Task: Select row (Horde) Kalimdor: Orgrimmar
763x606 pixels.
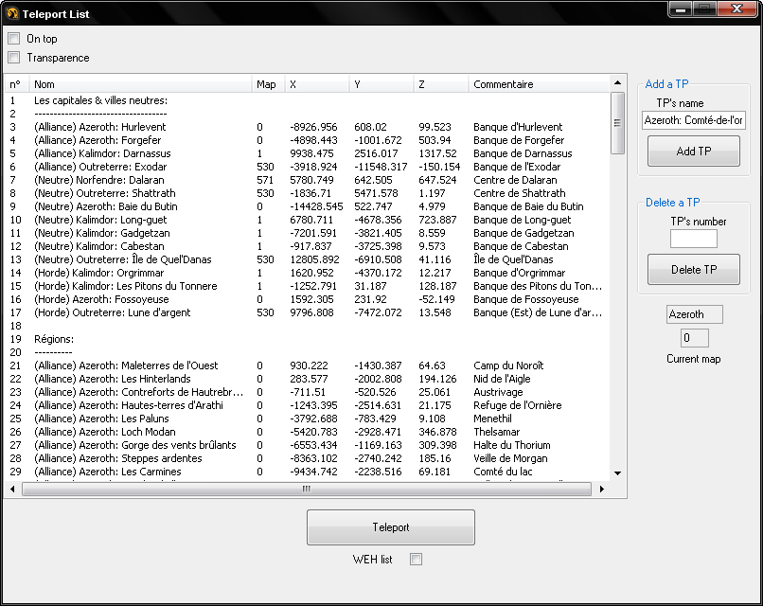Action: pyautogui.click(x=307, y=273)
